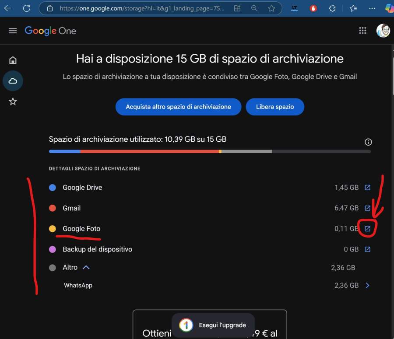Open the Google account profile avatar
The width and height of the screenshot is (394, 339).
coord(383,31)
